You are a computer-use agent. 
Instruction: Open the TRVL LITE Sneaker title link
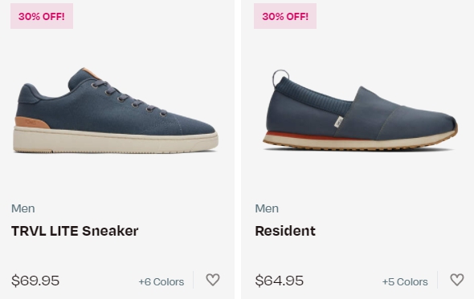(x=75, y=231)
